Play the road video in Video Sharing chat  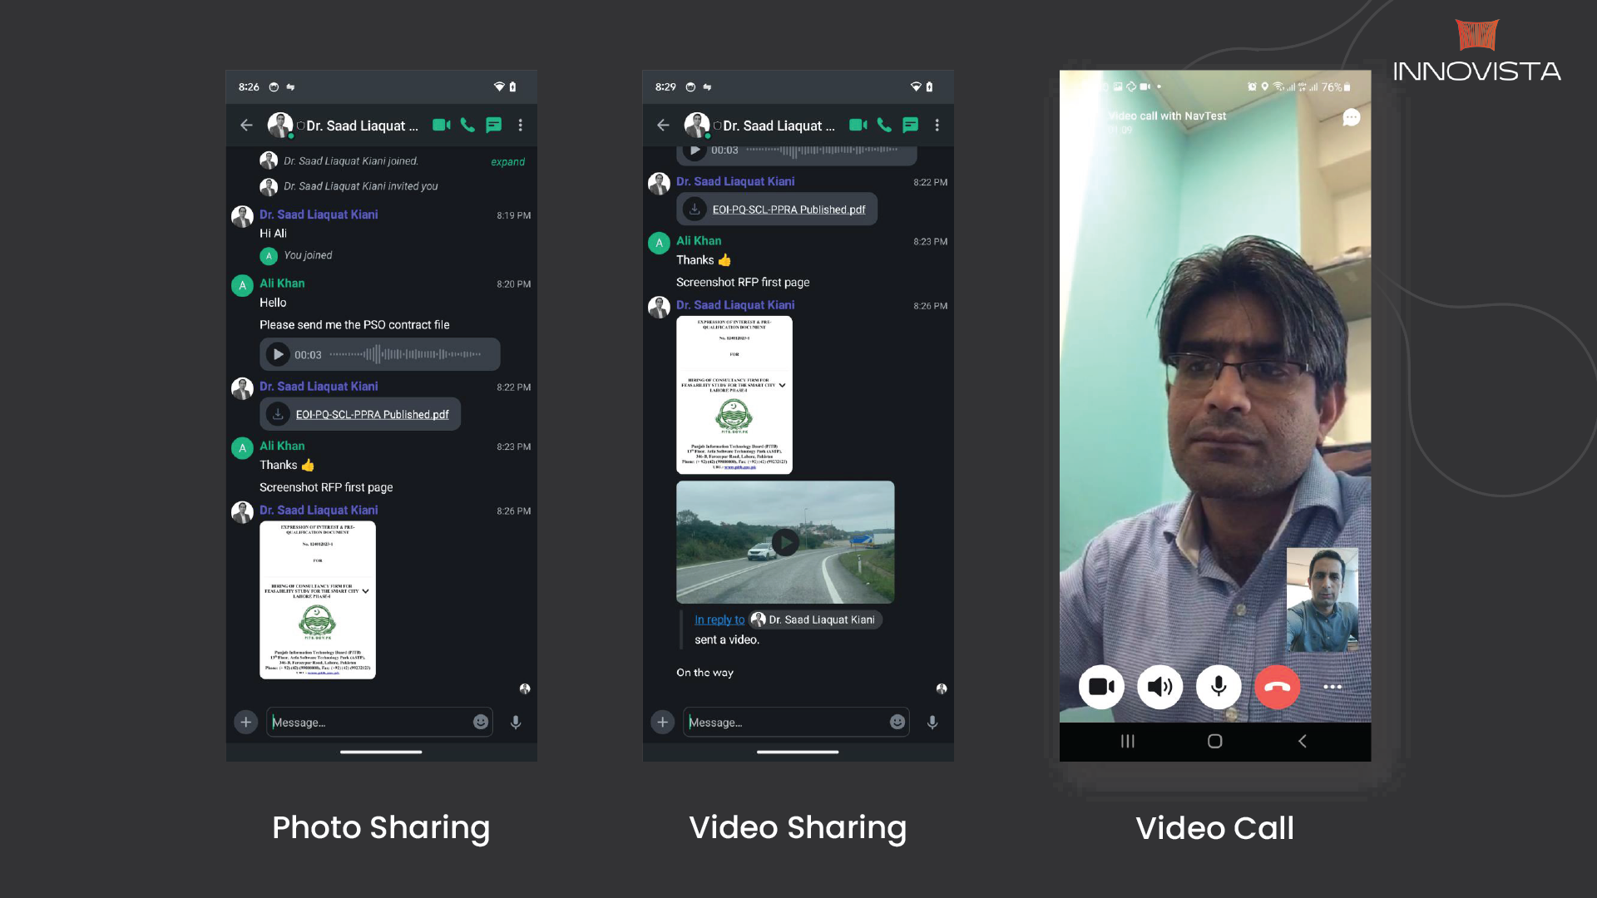pyautogui.click(x=785, y=542)
